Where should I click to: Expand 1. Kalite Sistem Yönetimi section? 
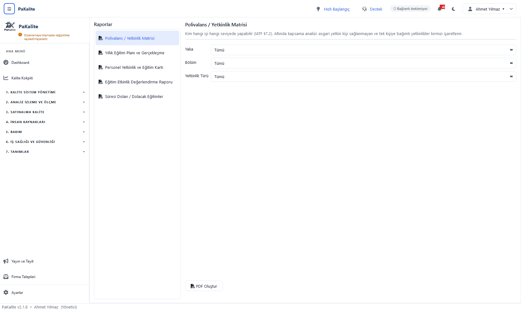pos(45,92)
